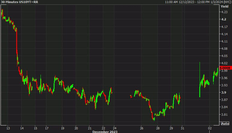Screen dimensions: 232x133
Task: Click the 'December 2023' month label
Action: [105, 132]
